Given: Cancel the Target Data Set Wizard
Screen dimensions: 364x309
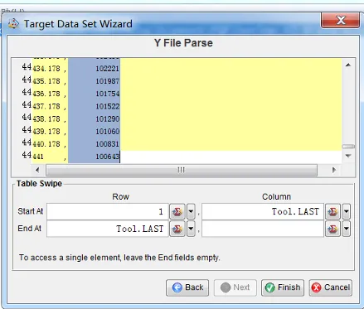Looking at the screenshot, I should click(x=331, y=287).
